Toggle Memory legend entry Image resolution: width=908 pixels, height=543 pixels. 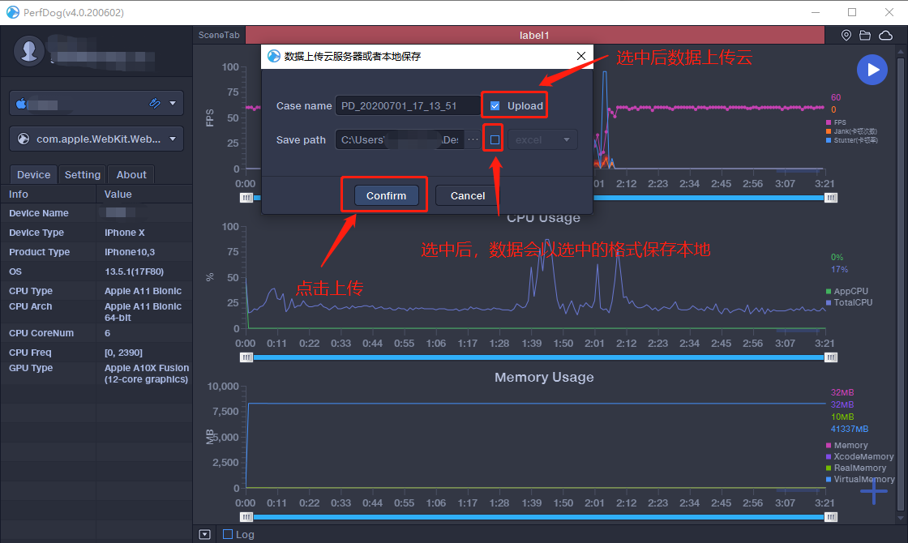tap(846, 445)
